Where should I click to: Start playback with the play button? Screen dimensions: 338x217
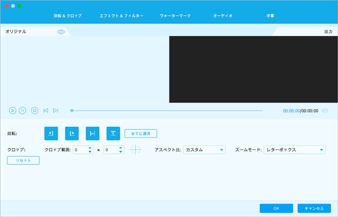12,110
